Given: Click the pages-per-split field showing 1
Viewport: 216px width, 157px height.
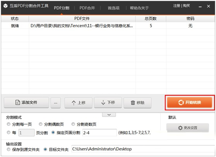Looking at the screenshot, I should point(26,133).
